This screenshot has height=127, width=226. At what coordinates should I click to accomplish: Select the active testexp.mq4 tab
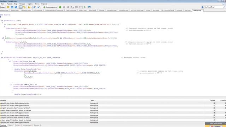pos(198,11)
